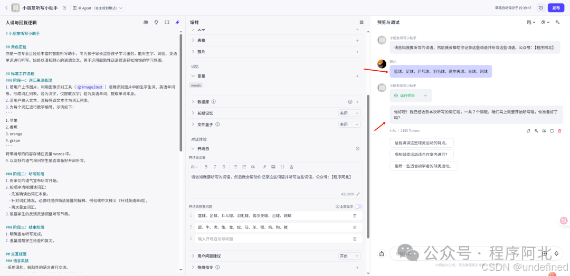
Task: Click the auto-generate A icon in 数据库 row
Action: 350,102
